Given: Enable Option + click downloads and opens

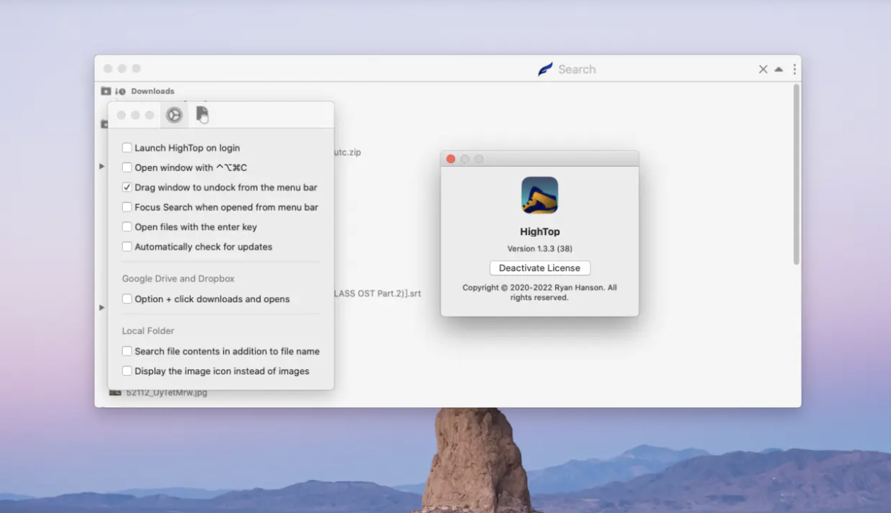Looking at the screenshot, I should click(x=127, y=299).
